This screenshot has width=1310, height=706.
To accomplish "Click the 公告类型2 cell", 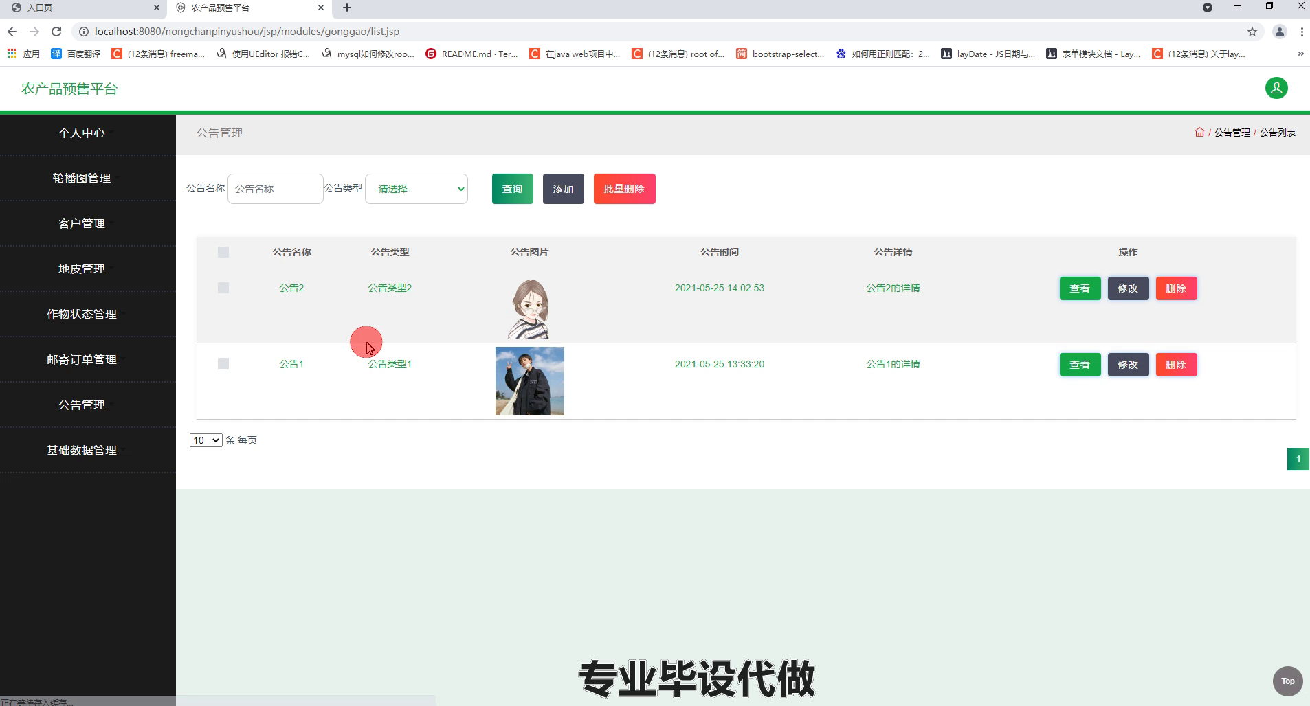I will 390,288.
